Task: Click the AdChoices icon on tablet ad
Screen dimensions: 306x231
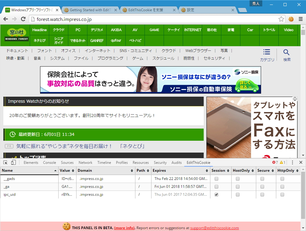Action: (x=295, y=99)
